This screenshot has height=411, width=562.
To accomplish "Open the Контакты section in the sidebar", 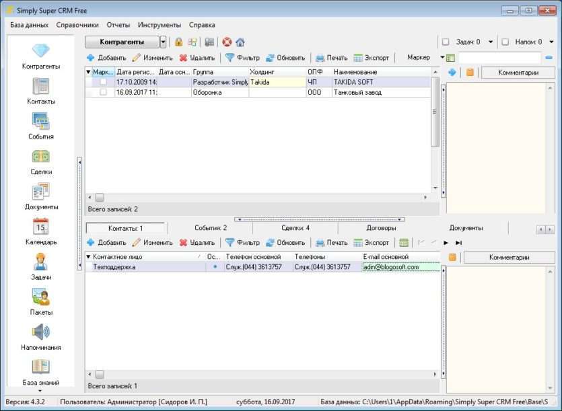I will point(41,91).
